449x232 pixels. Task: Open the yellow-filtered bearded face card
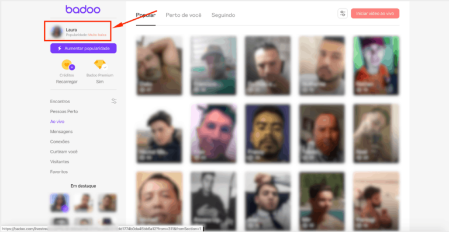click(x=267, y=133)
